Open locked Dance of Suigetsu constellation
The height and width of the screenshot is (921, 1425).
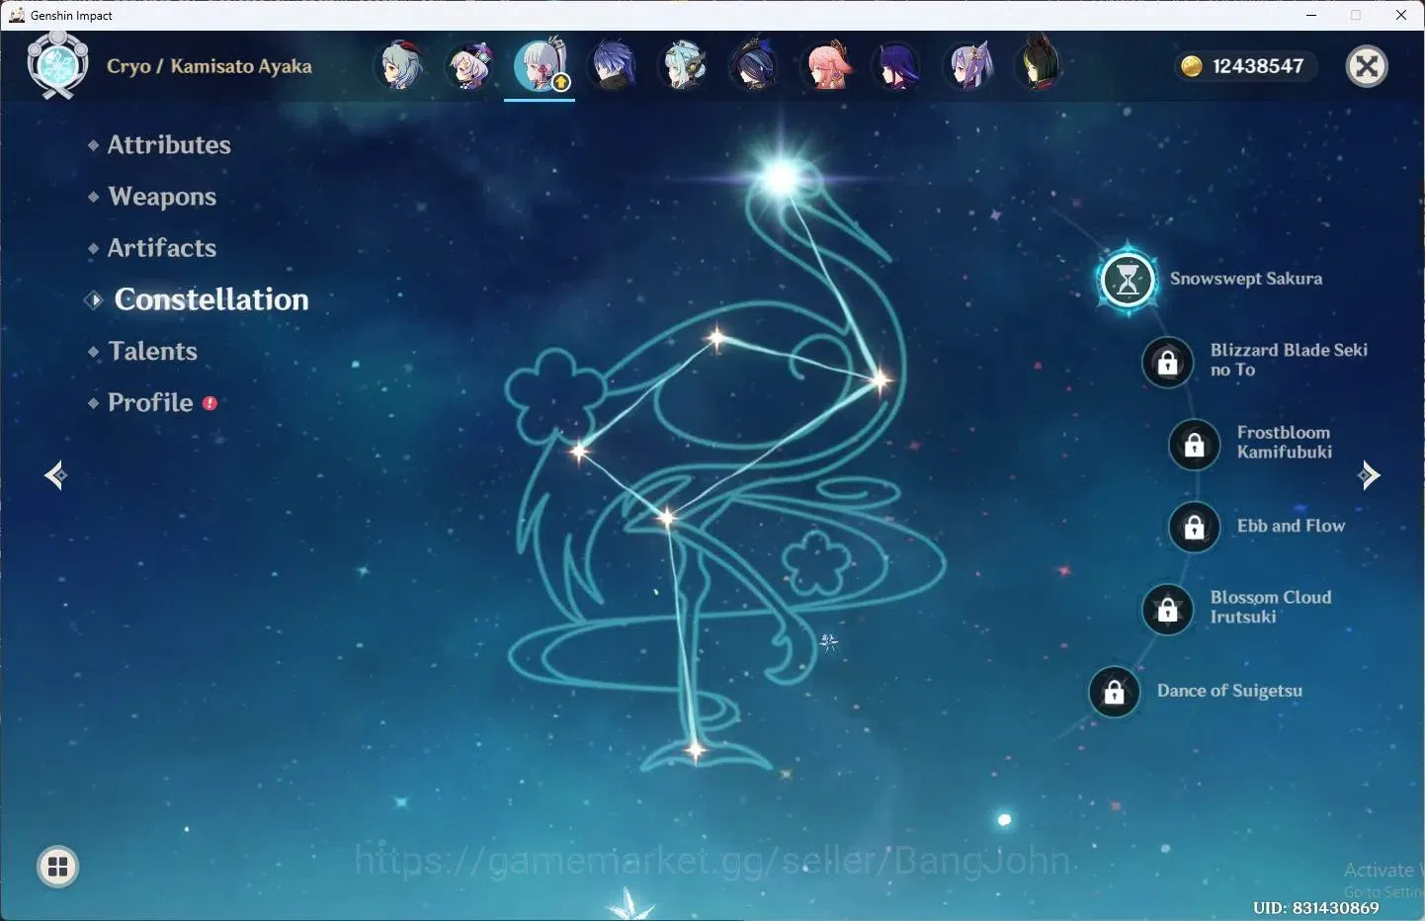click(x=1115, y=691)
